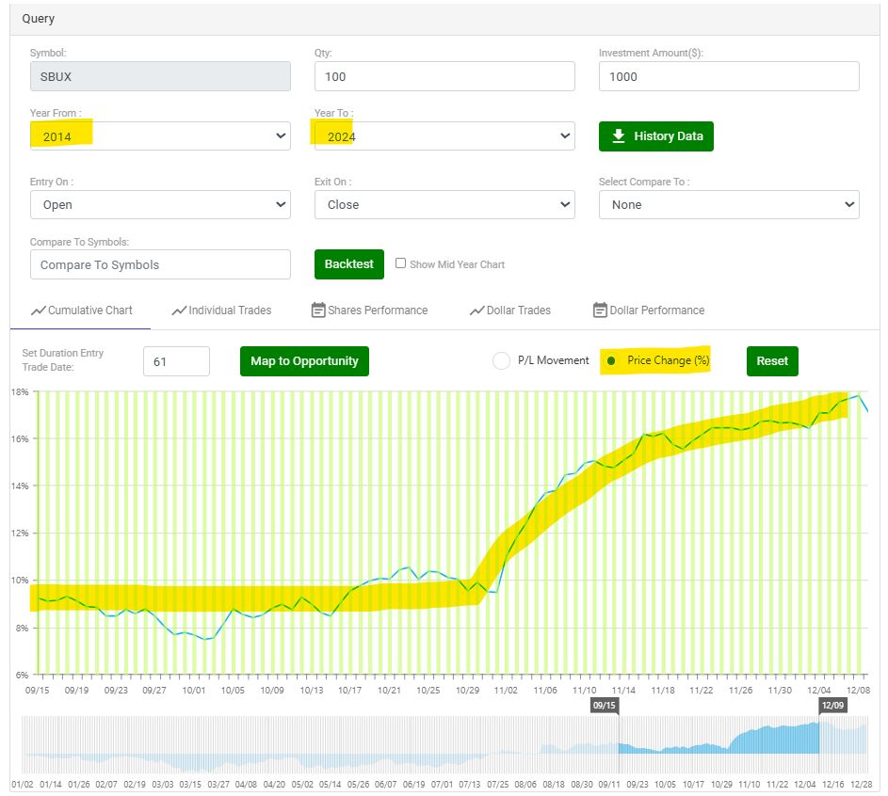Click the highlighted range in the navigator chart
888x796 pixels.
click(x=718, y=744)
